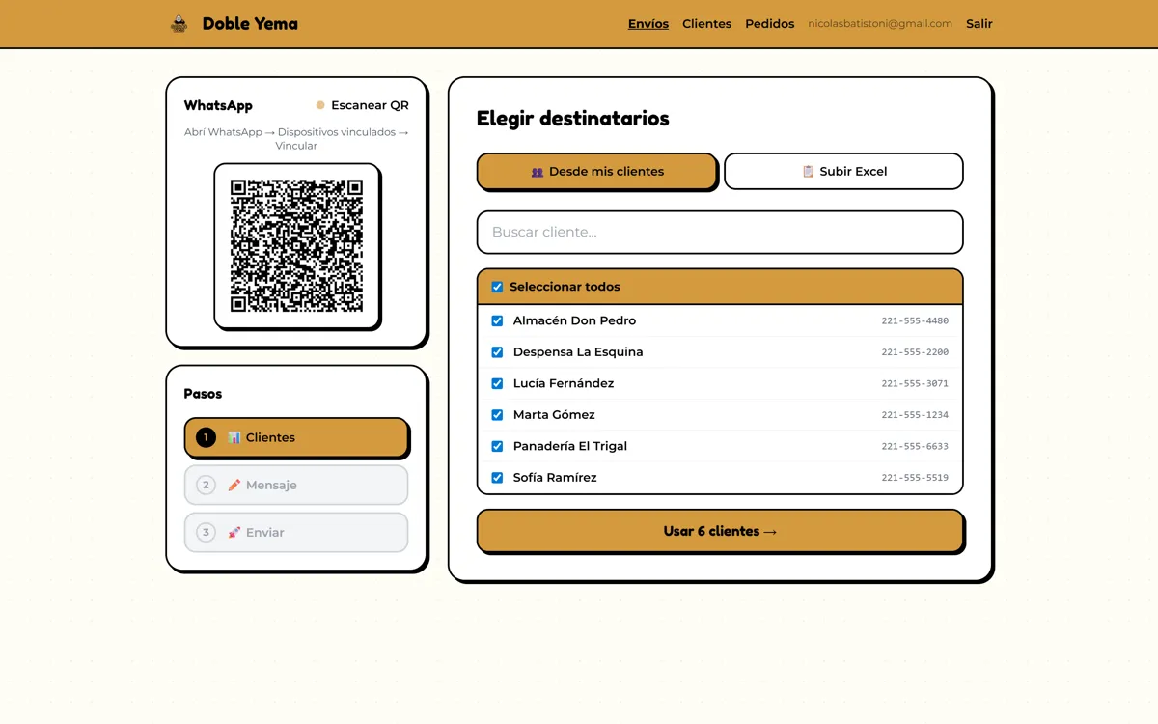Switch to Subir Excel tab

(x=843, y=171)
